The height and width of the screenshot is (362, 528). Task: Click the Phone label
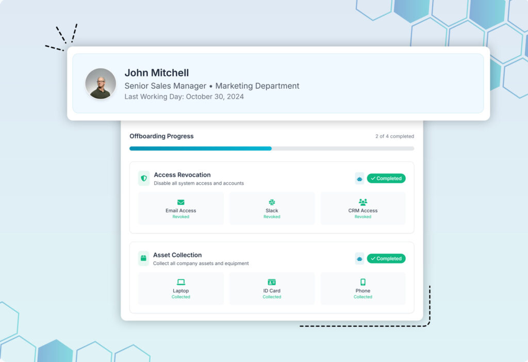point(362,291)
